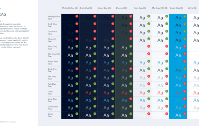This screenshot has width=199, height=126.
Task: Click green check for Faint Grey text on Midnight Blue BG
Action: click(77, 46)
